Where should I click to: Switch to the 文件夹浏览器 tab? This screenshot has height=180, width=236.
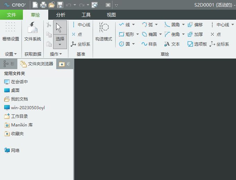click(37, 64)
